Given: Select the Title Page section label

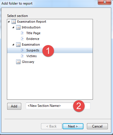Looking at the screenshot, I should coord(33,33).
